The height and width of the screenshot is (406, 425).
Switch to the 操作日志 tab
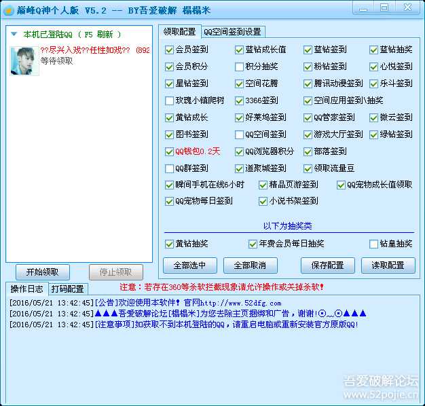[x=26, y=289]
